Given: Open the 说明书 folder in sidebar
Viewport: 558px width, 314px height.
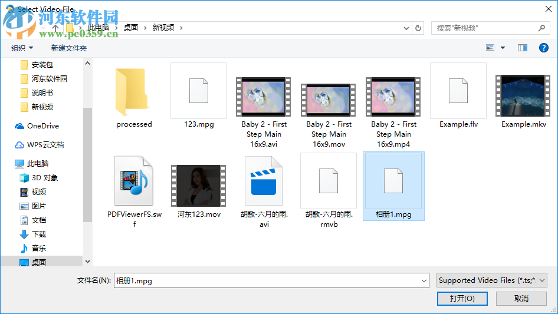Looking at the screenshot, I should click(37, 93).
